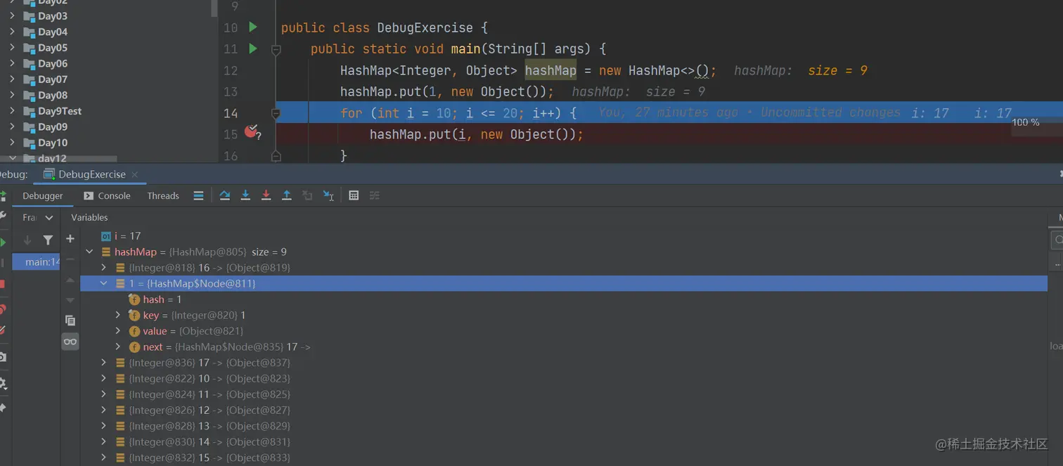Click the hashMap variable in line 12
This screenshot has height=466, width=1063.
[x=550, y=70]
